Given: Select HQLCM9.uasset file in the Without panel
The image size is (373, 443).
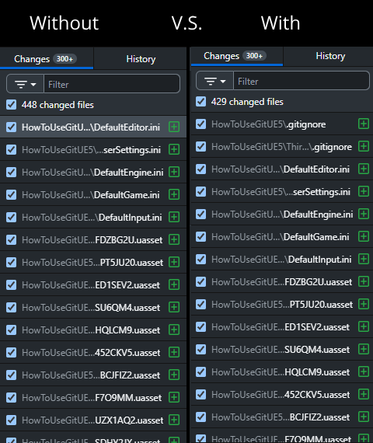Looking at the screenshot, I should pyautogui.click(x=93, y=330).
